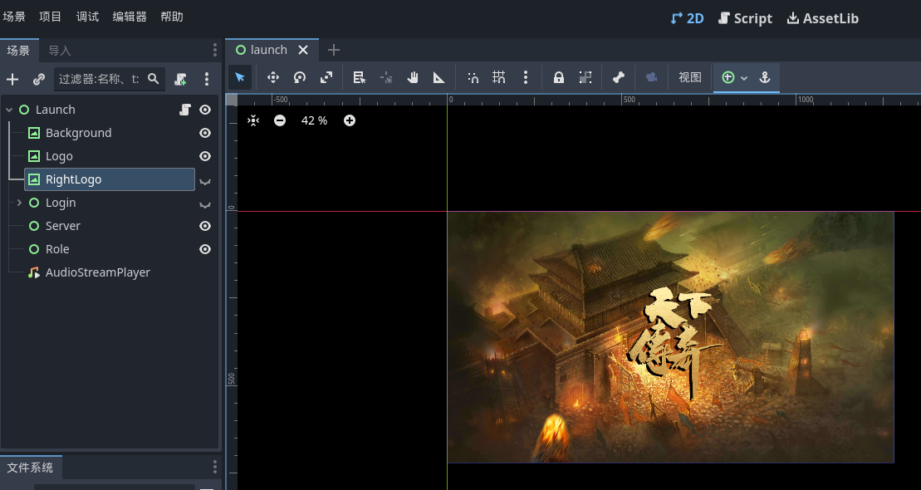Image resolution: width=921 pixels, height=490 pixels.
Task: Open the dropdown arrow beside the green plus icon
Action: coord(744,77)
